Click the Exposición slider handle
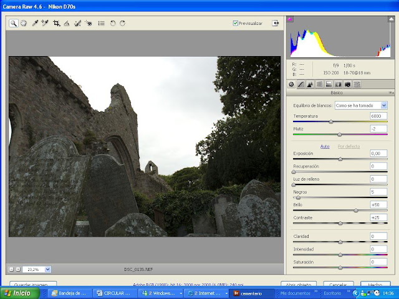 [x=340, y=159]
